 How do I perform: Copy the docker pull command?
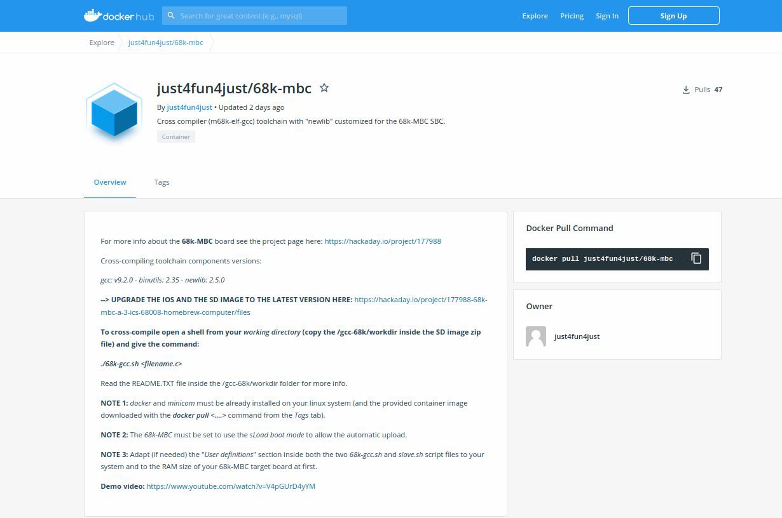point(696,258)
